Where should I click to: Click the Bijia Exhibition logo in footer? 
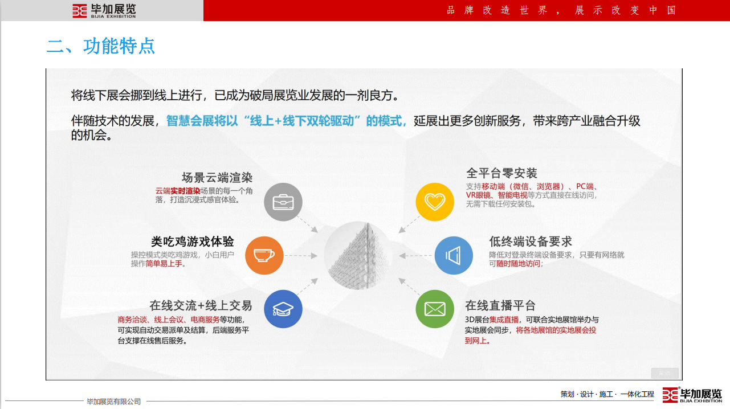692,395
